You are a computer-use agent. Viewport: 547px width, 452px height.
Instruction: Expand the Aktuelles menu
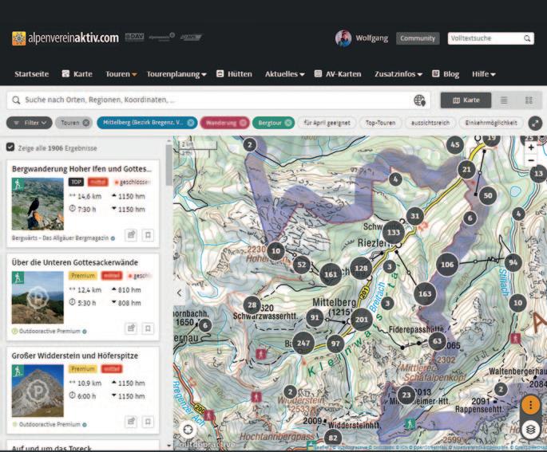tap(284, 74)
